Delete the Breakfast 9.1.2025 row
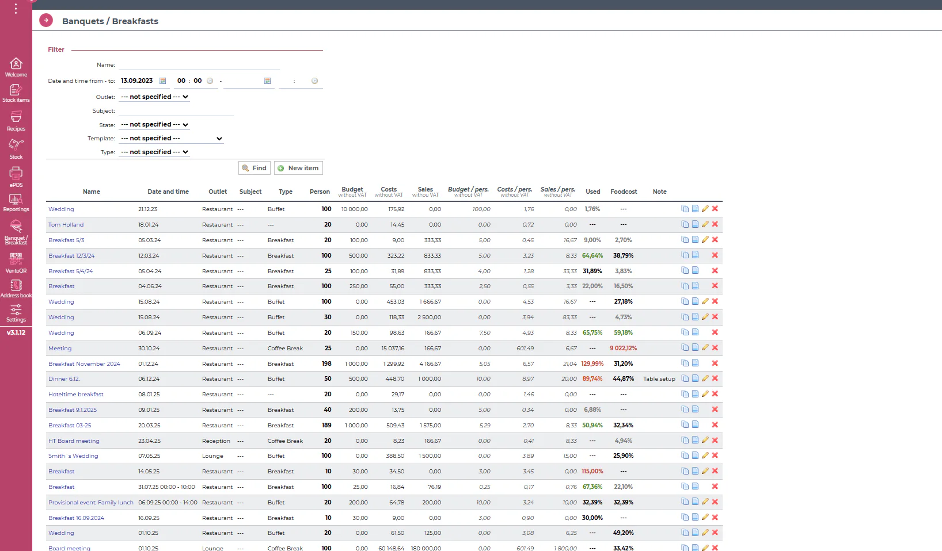Screen dimensions: 942x551 (715, 410)
